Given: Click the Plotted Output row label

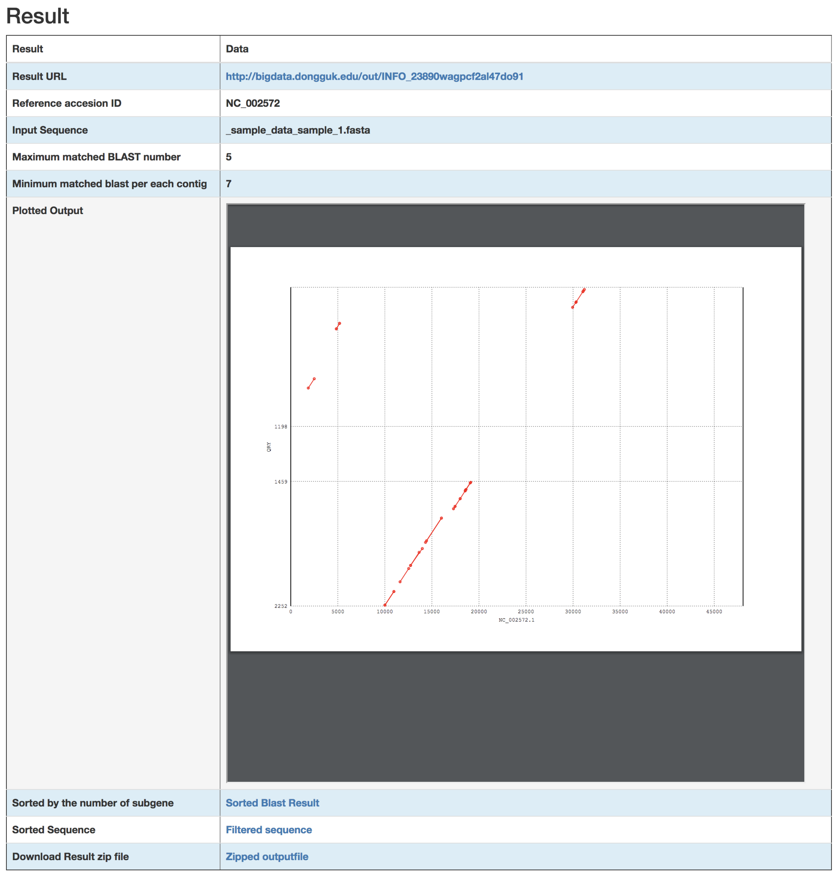Looking at the screenshot, I should coord(47,210).
